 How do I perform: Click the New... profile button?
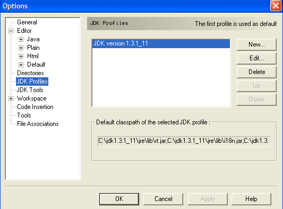[x=256, y=44]
